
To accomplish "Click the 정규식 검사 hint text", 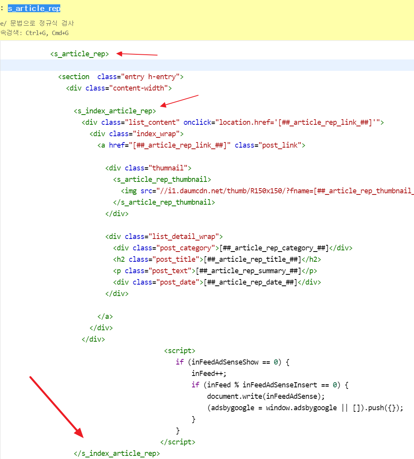I will coord(57,23).
